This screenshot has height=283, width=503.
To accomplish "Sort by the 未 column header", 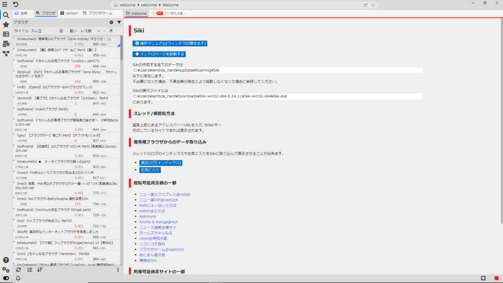I will tap(111, 31).
